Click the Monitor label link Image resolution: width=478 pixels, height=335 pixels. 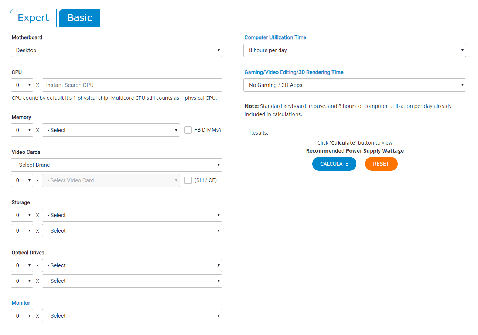21,303
